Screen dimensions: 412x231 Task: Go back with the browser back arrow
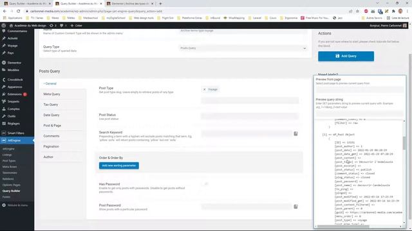(x=5, y=12)
